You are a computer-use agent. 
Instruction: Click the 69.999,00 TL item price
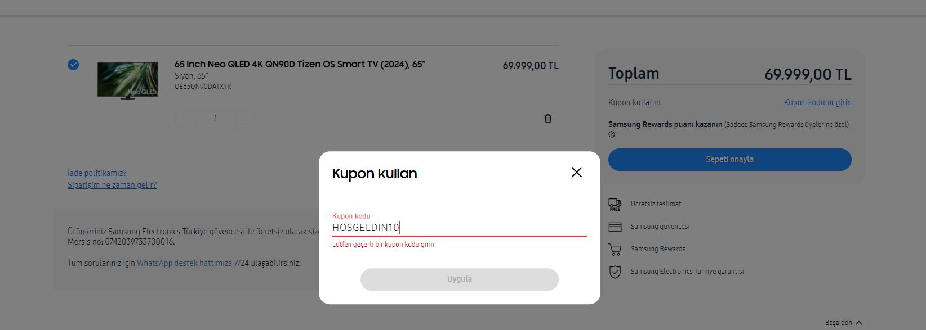[531, 66]
